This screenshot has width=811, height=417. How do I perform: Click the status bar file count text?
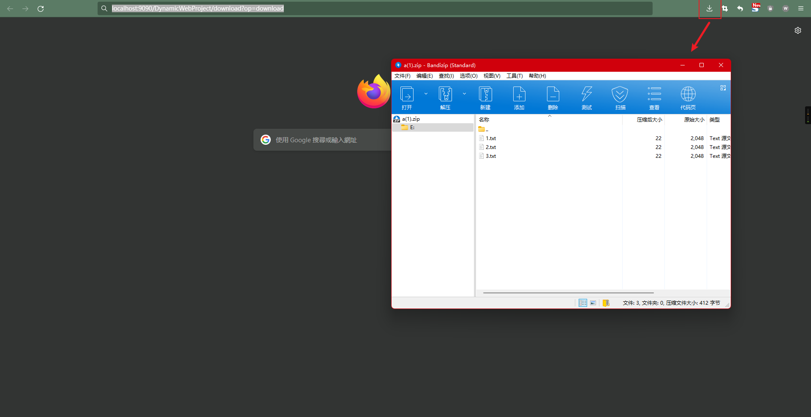[x=671, y=303]
